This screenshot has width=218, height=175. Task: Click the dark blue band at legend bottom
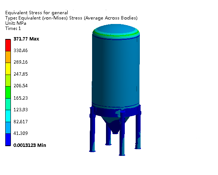[x=8, y=140]
